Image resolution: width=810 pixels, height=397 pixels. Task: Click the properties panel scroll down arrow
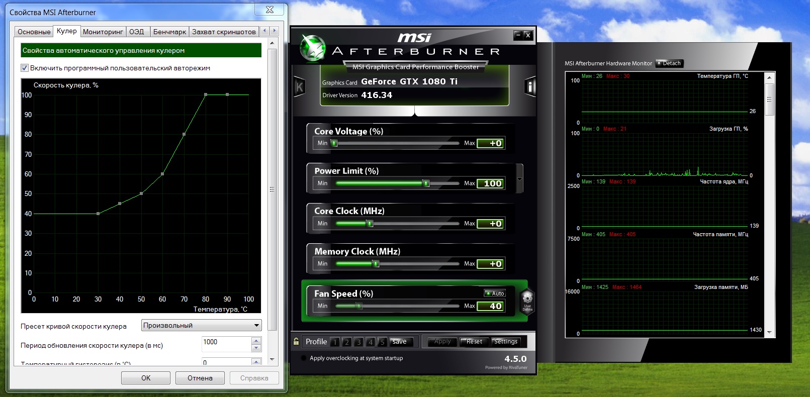pyautogui.click(x=272, y=359)
